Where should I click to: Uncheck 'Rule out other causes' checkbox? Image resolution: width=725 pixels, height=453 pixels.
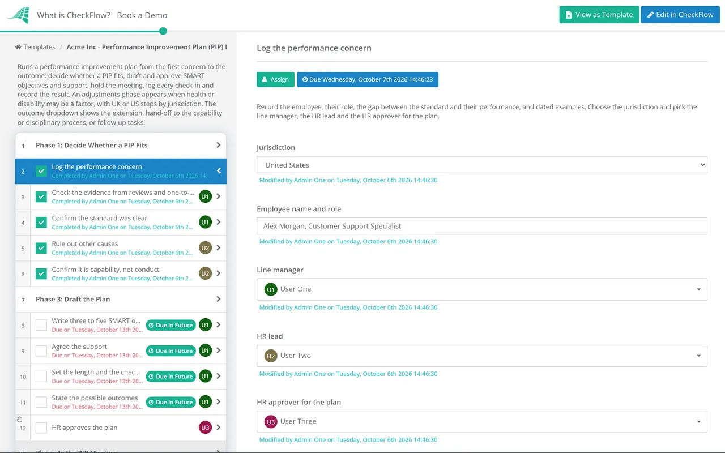coord(41,248)
